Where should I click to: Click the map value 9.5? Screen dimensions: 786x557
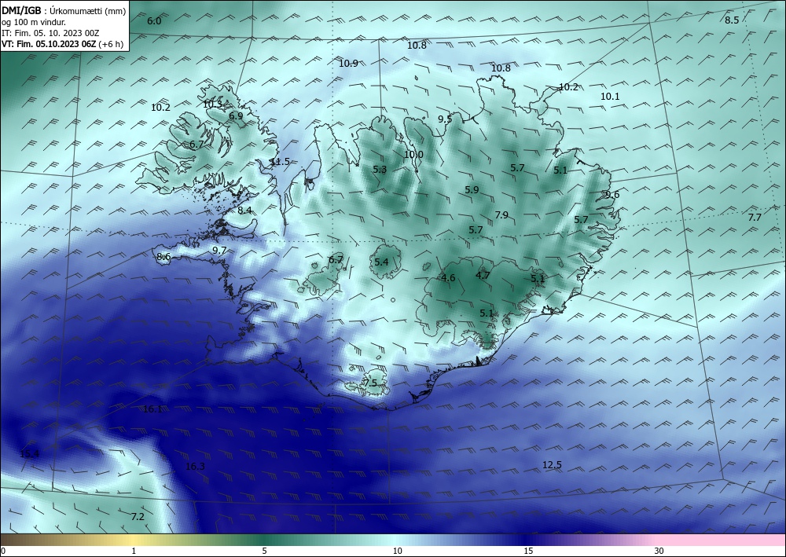pos(445,119)
